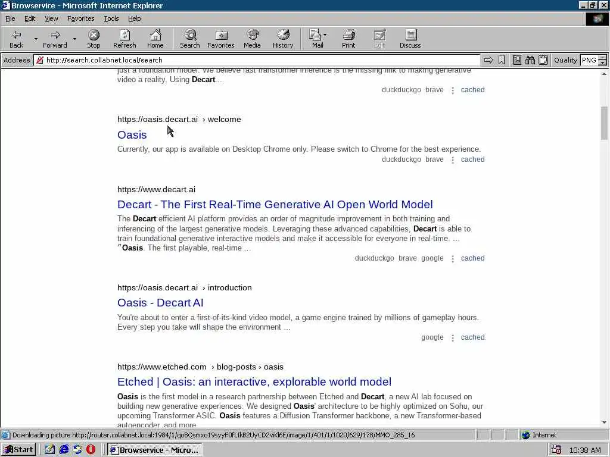This screenshot has height=457, width=610.
Task: Click the https://www.etched.com blog-posts URL text
Action: [x=200, y=367]
